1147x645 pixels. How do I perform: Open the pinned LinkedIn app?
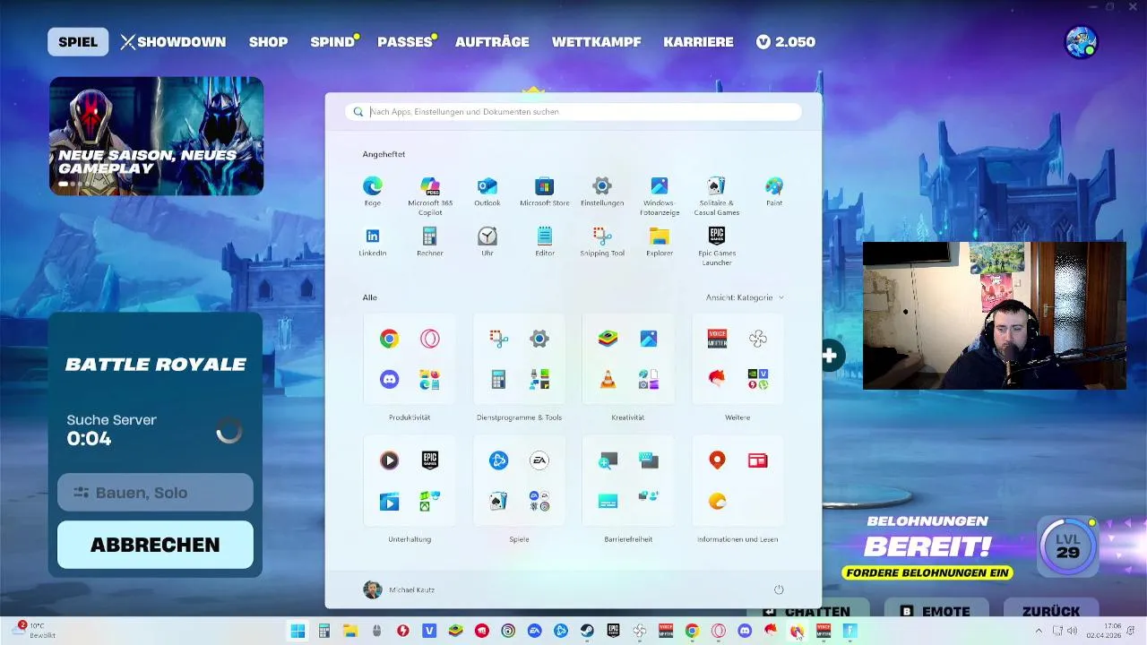(x=372, y=242)
